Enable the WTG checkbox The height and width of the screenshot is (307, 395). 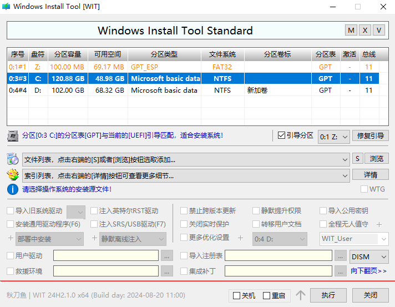click(364, 189)
